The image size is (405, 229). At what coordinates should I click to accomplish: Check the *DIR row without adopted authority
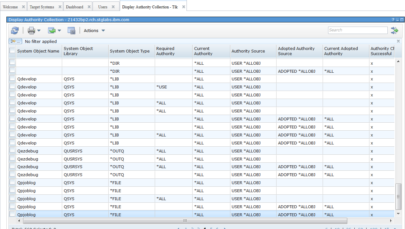tap(12, 63)
